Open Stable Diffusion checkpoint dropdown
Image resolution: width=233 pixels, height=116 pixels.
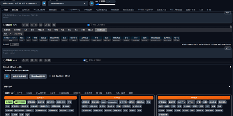pos(20,3)
